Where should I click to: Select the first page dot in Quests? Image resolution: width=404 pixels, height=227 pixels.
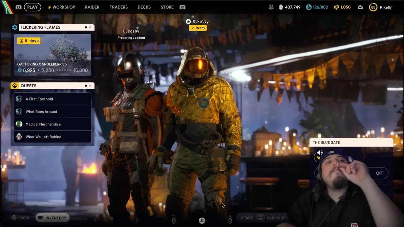pyautogui.click(x=86, y=86)
